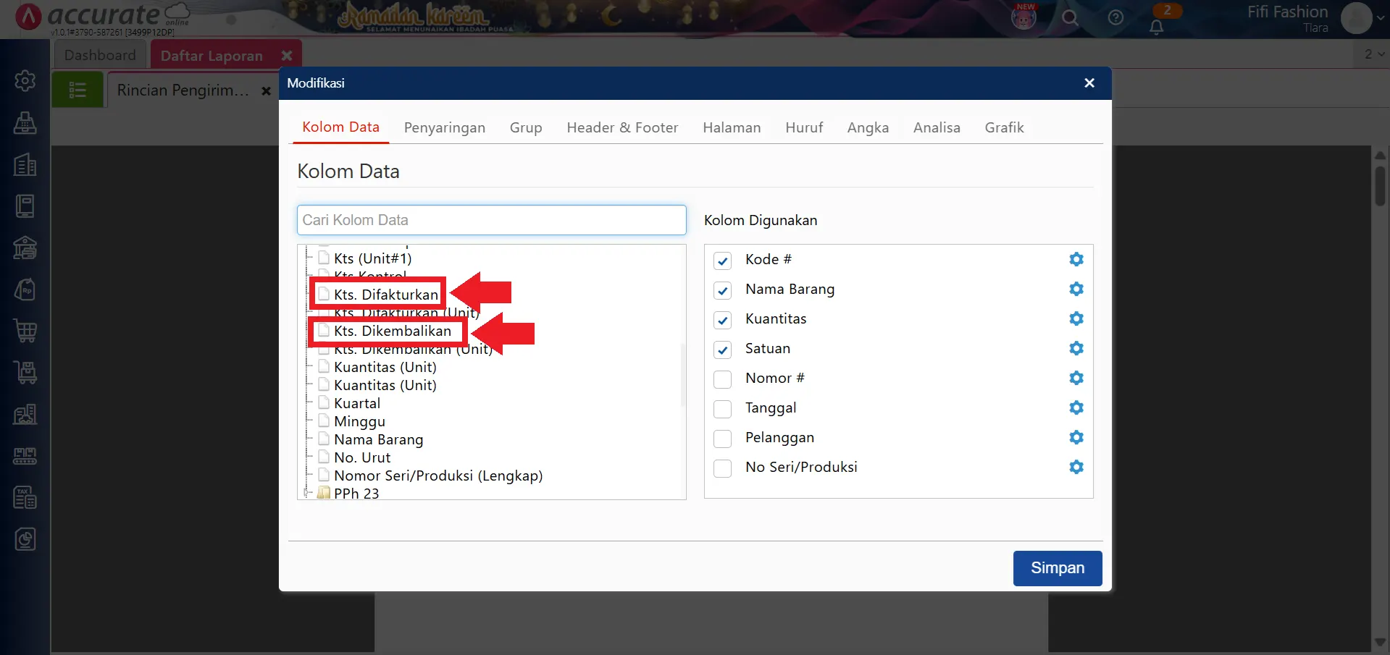Uncheck the Kuantitas column checkbox
Screen dimensions: 1390x655
point(722,320)
